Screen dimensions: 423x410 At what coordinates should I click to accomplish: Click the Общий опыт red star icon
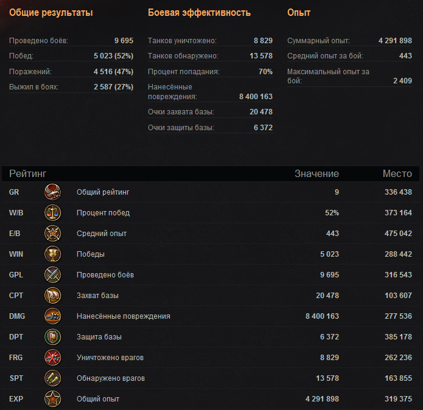[53, 399]
